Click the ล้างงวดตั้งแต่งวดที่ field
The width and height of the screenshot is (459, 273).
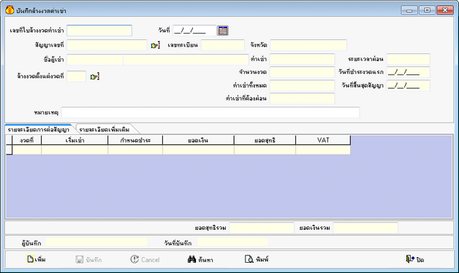(x=77, y=77)
